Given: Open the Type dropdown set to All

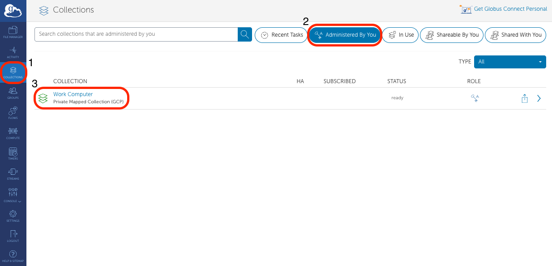Looking at the screenshot, I should click(510, 62).
